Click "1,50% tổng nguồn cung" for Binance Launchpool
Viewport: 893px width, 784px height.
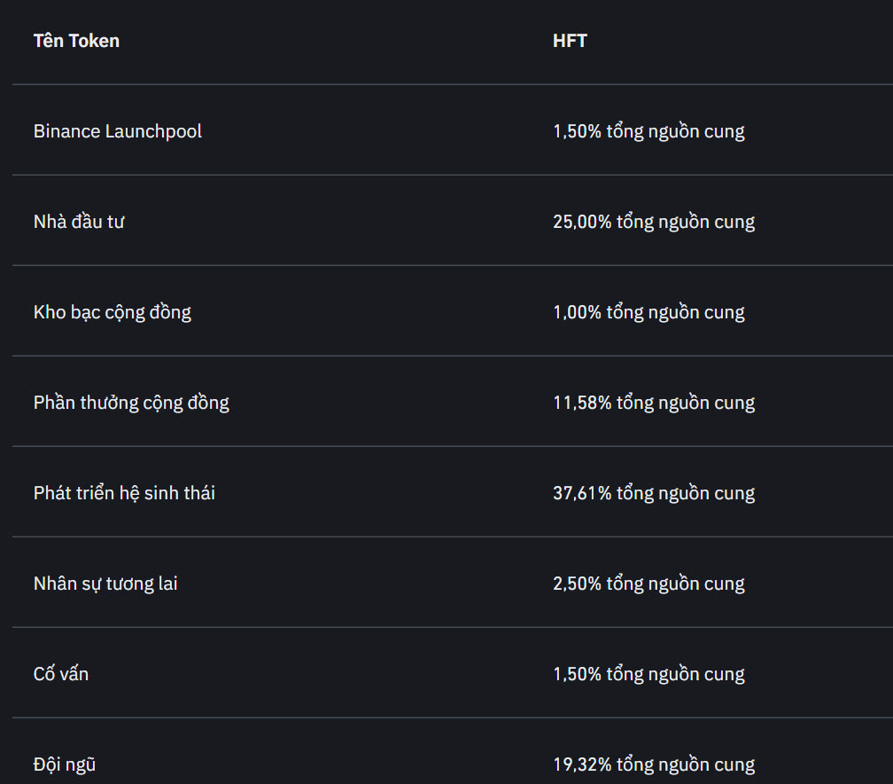[x=648, y=131]
